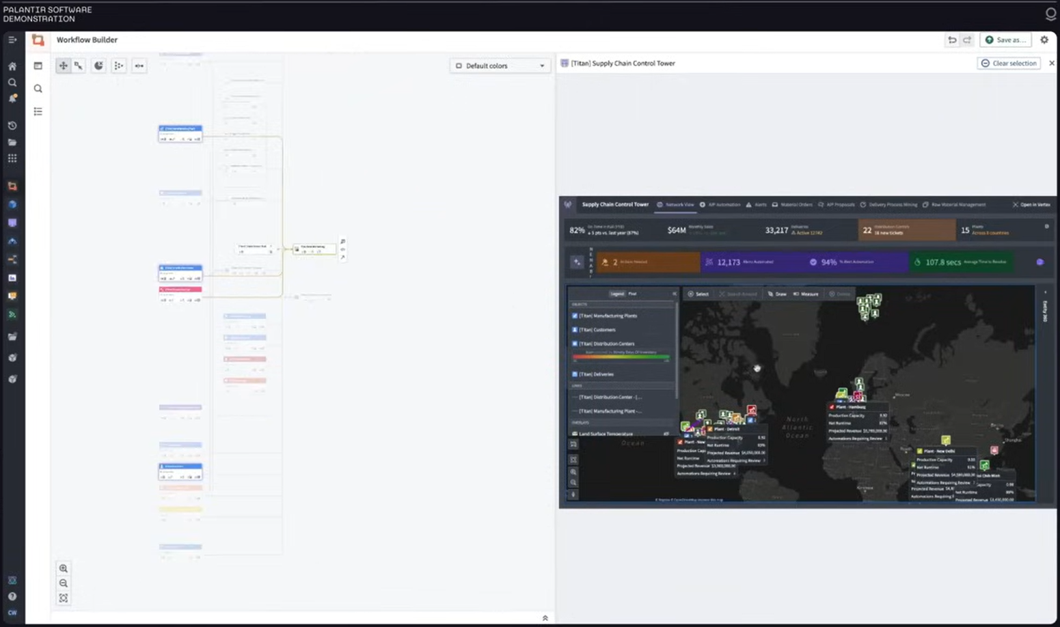Screen dimensions: 1060x627
Task: Click the sidebar Search magnifier icon
Action: click(x=12, y=83)
